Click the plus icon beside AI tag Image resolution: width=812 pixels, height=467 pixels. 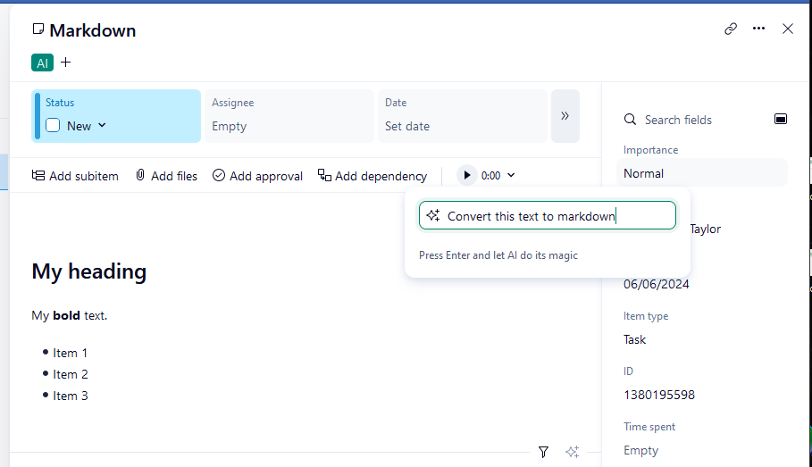pos(65,63)
